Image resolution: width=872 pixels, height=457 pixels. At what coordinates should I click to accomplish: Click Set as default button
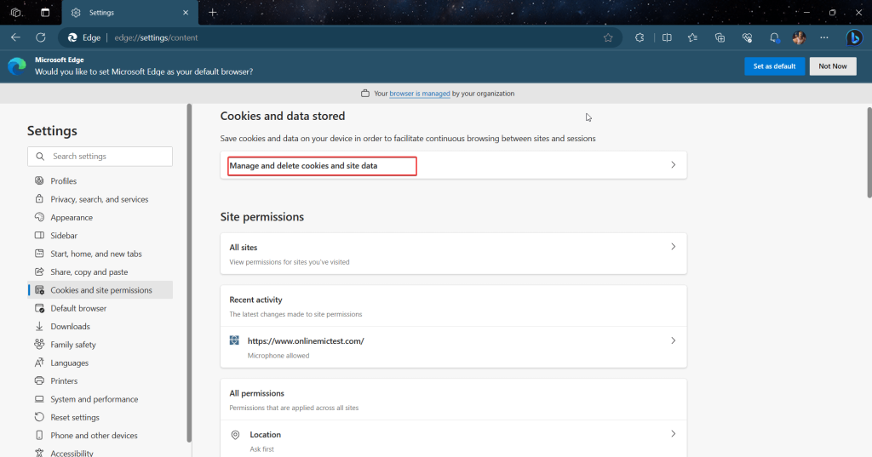[774, 66]
